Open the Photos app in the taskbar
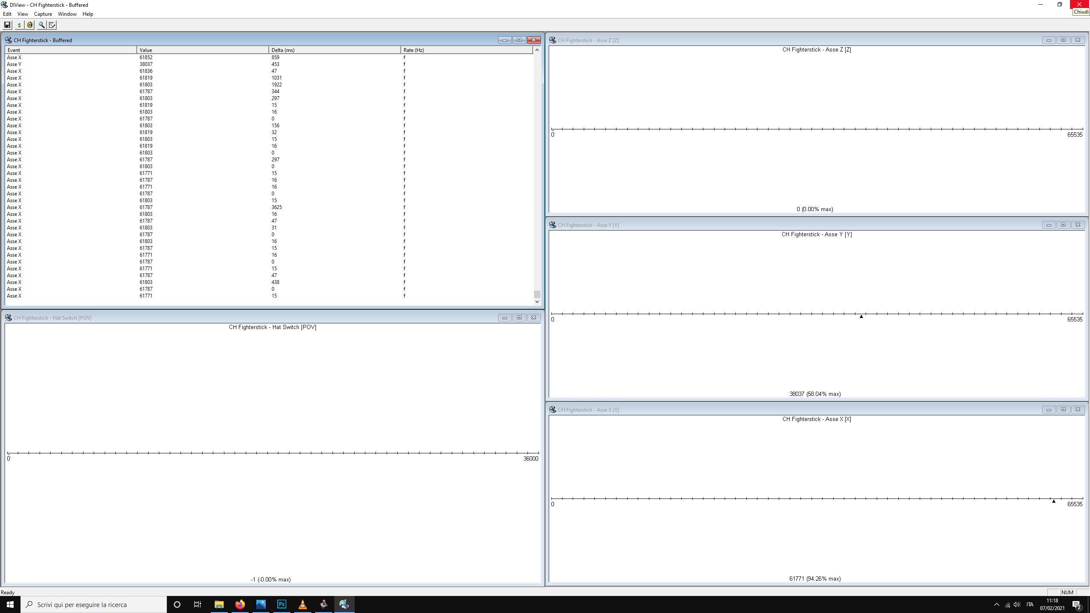The height and width of the screenshot is (613, 1090). pyautogui.click(x=261, y=604)
